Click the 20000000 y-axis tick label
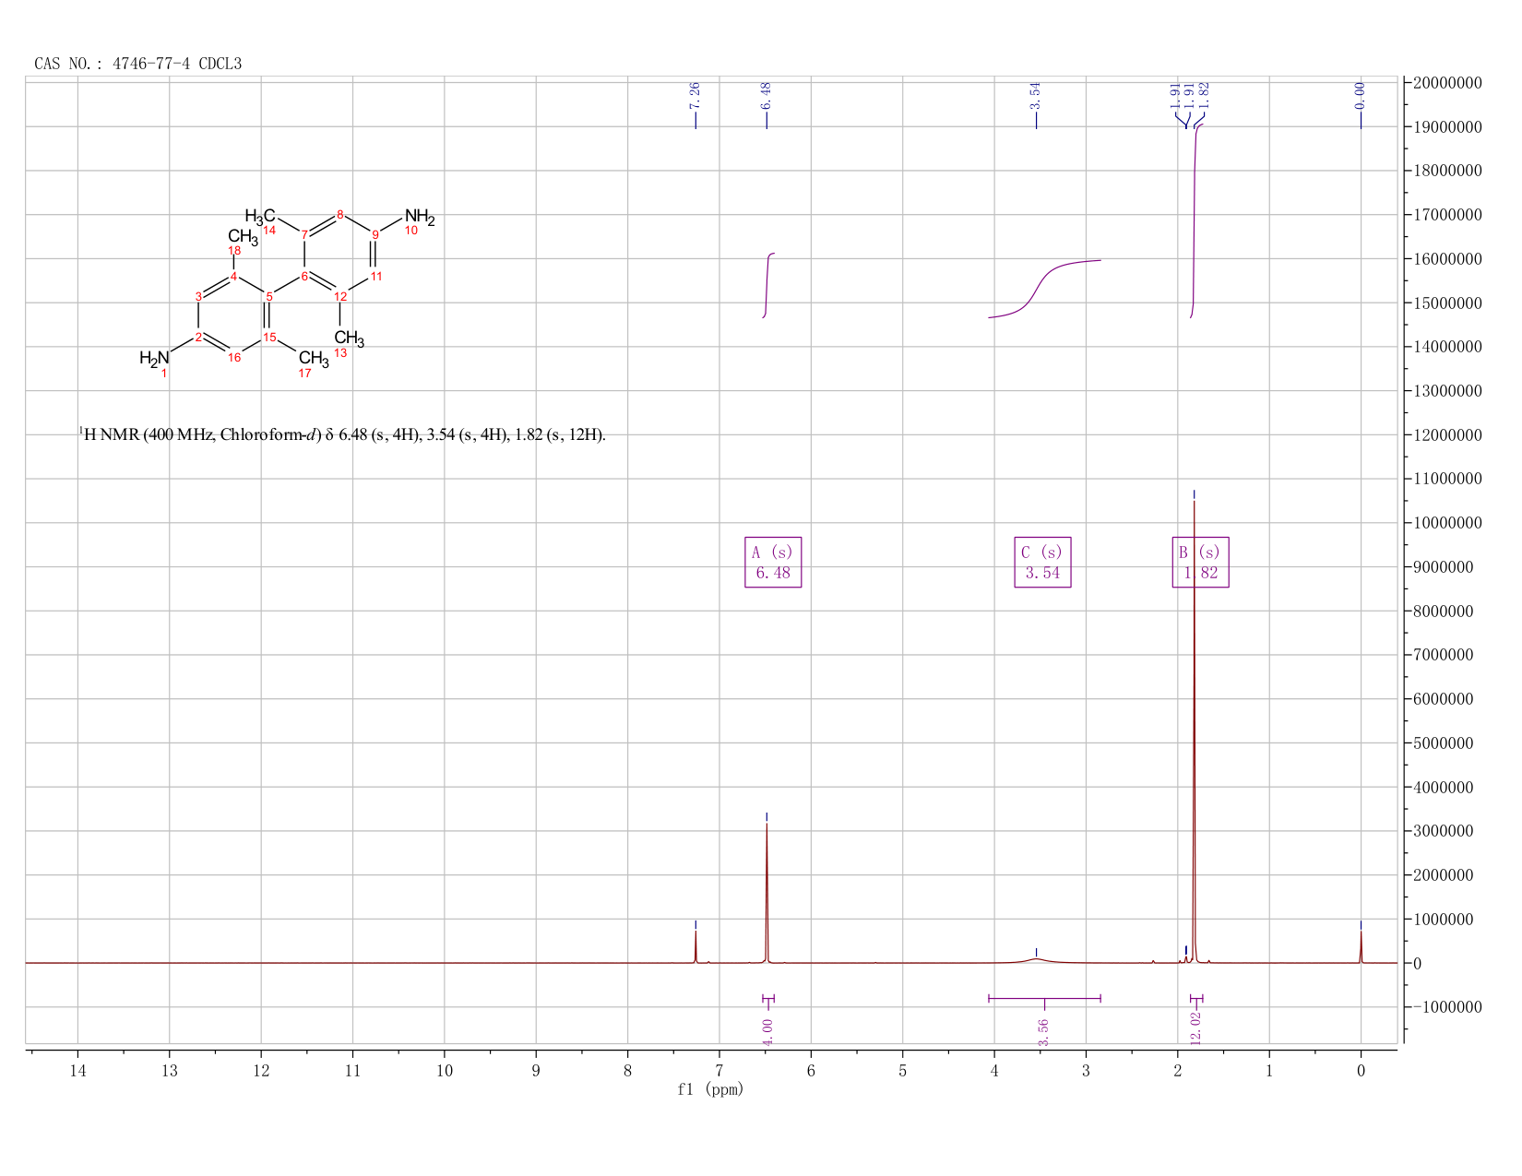 coord(1446,83)
